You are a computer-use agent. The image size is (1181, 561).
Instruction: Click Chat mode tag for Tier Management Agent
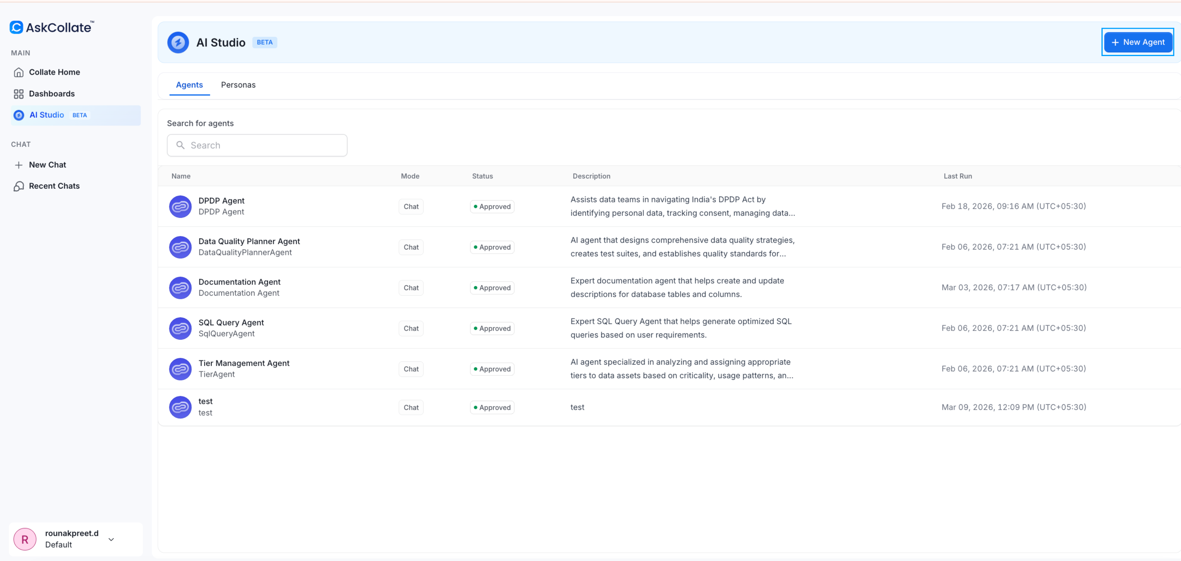[x=411, y=369]
